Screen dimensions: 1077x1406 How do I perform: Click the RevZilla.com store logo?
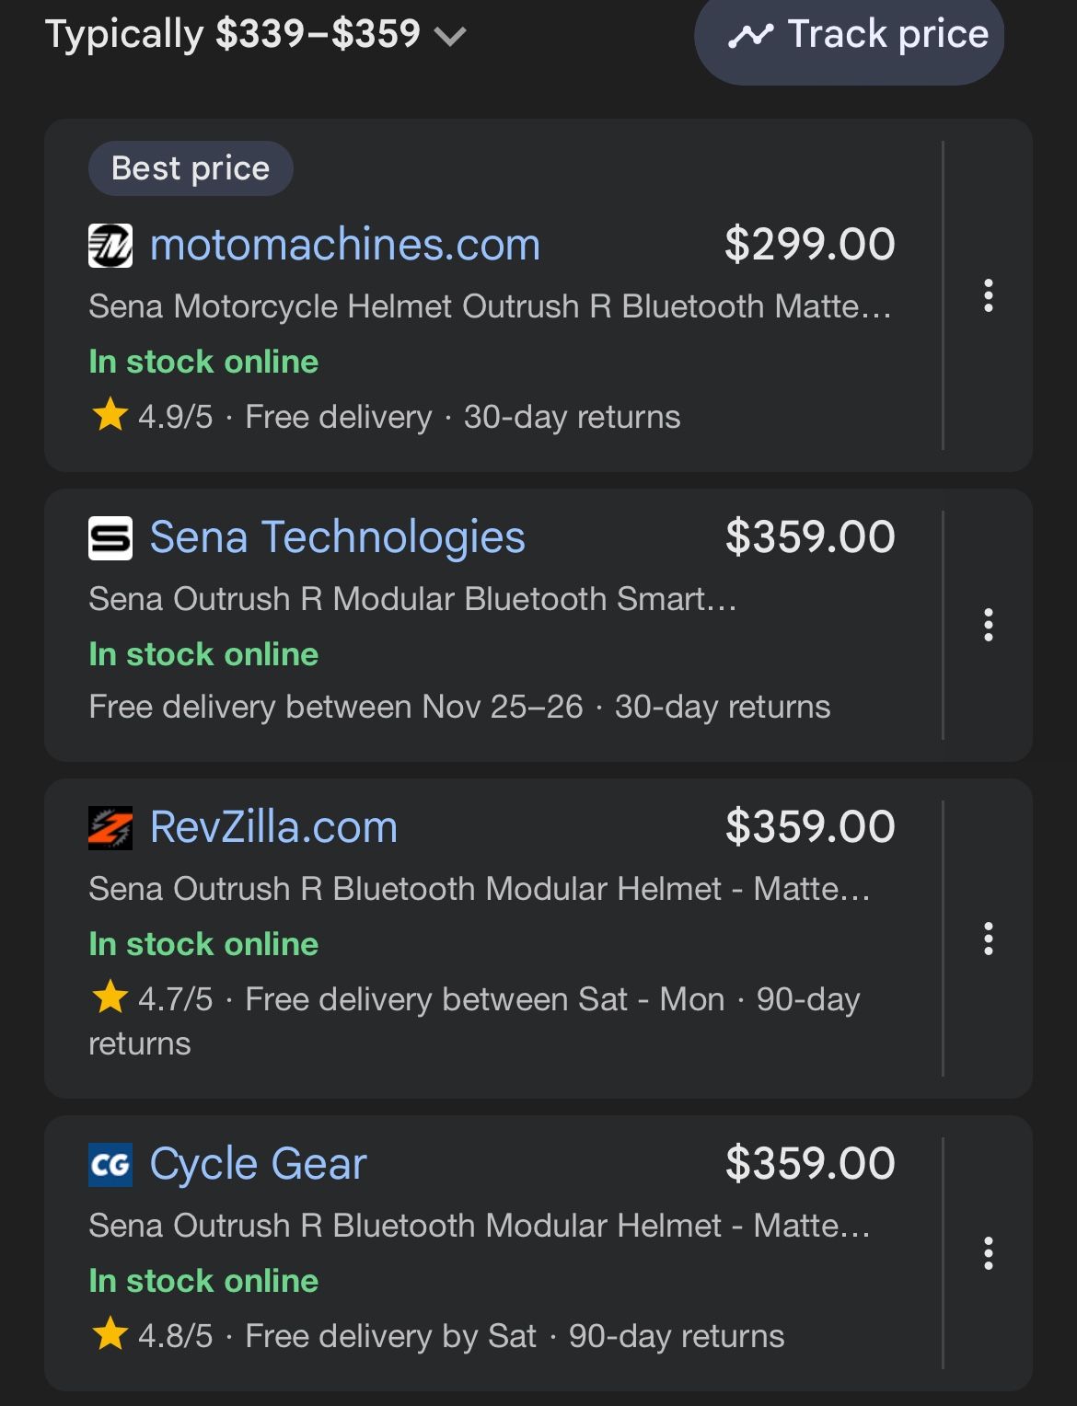[x=110, y=827]
